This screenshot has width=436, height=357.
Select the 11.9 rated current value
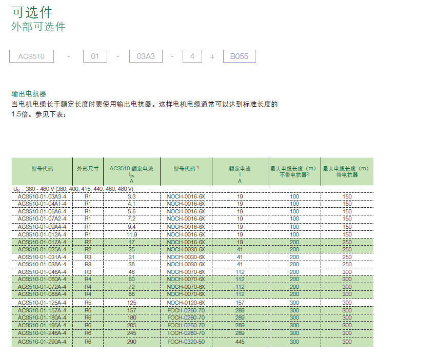pos(132,234)
